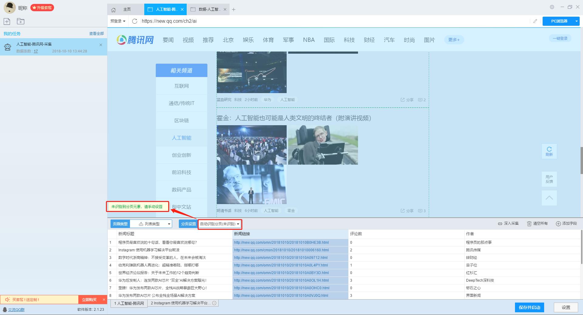Screen dimensions: 583x315
Task: Open the 科技 nav channel
Action: tap(349, 40)
